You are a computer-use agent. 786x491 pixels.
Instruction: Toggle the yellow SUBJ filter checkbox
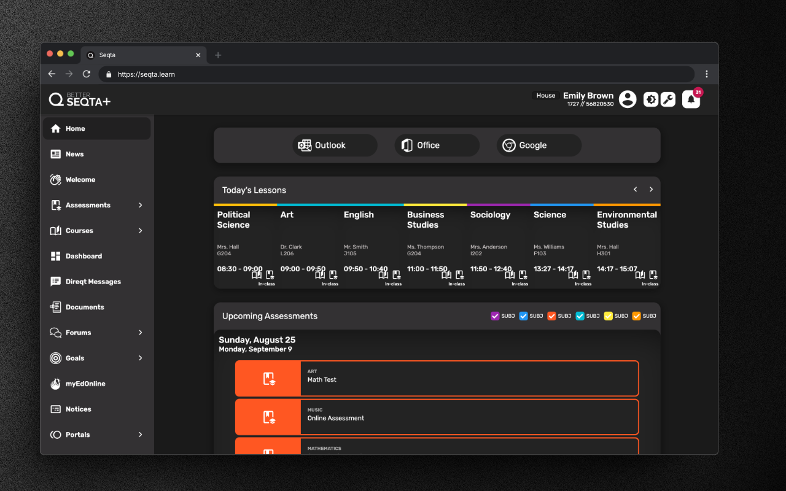[x=608, y=316]
